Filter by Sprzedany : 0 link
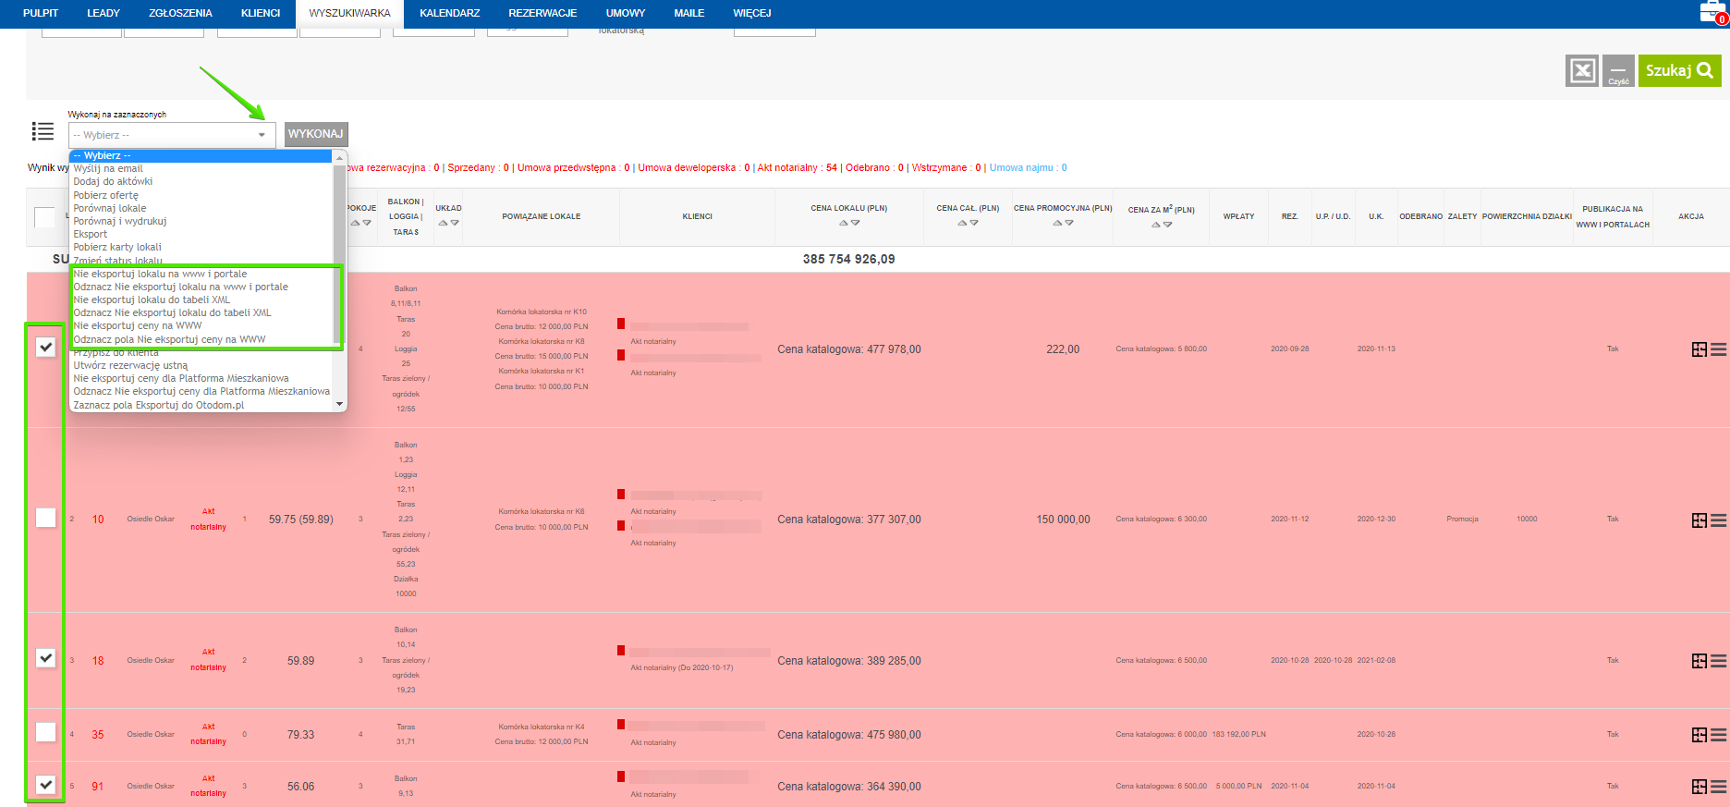 479,167
